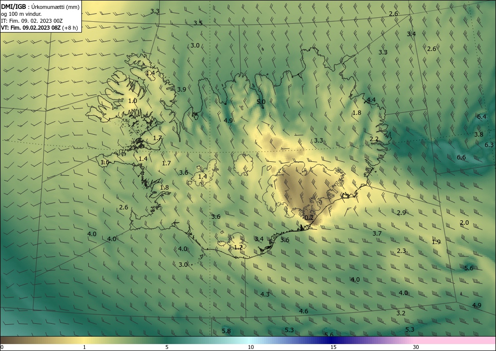Click the 3.7 value off the southeast coast
This screenshot has height=351, width=496.
377,234
